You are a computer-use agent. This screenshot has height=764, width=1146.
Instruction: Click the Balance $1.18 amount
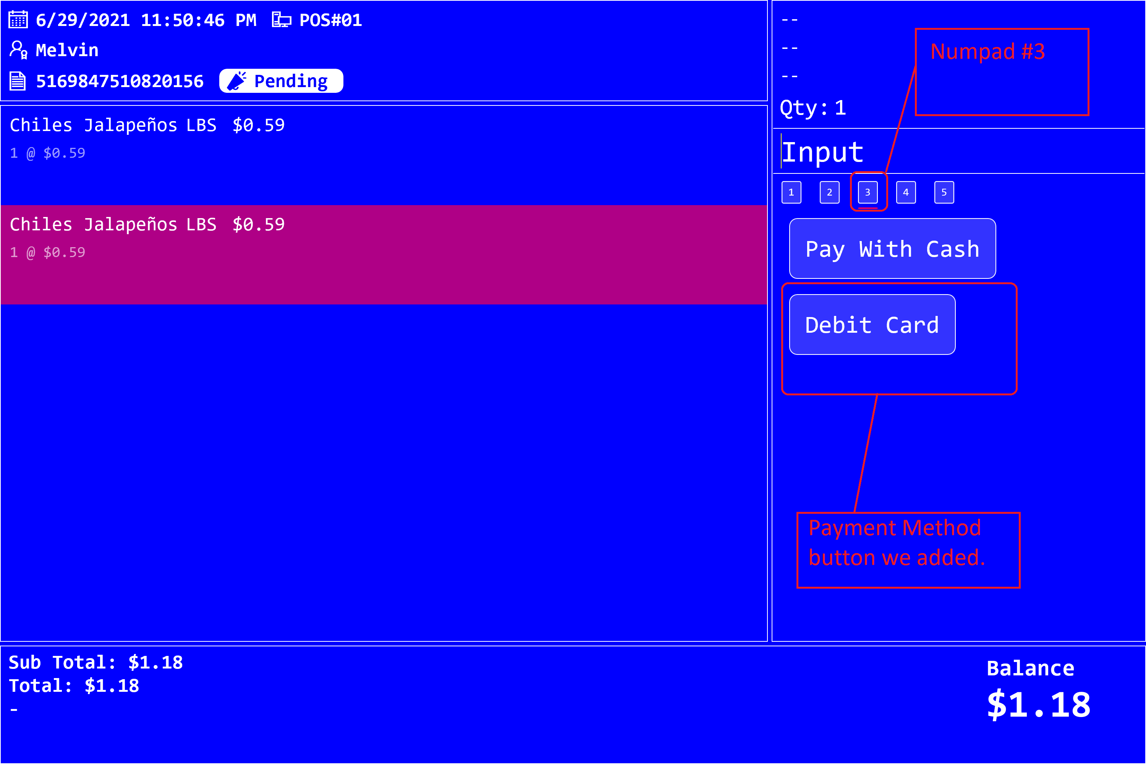coord(1038,704)
